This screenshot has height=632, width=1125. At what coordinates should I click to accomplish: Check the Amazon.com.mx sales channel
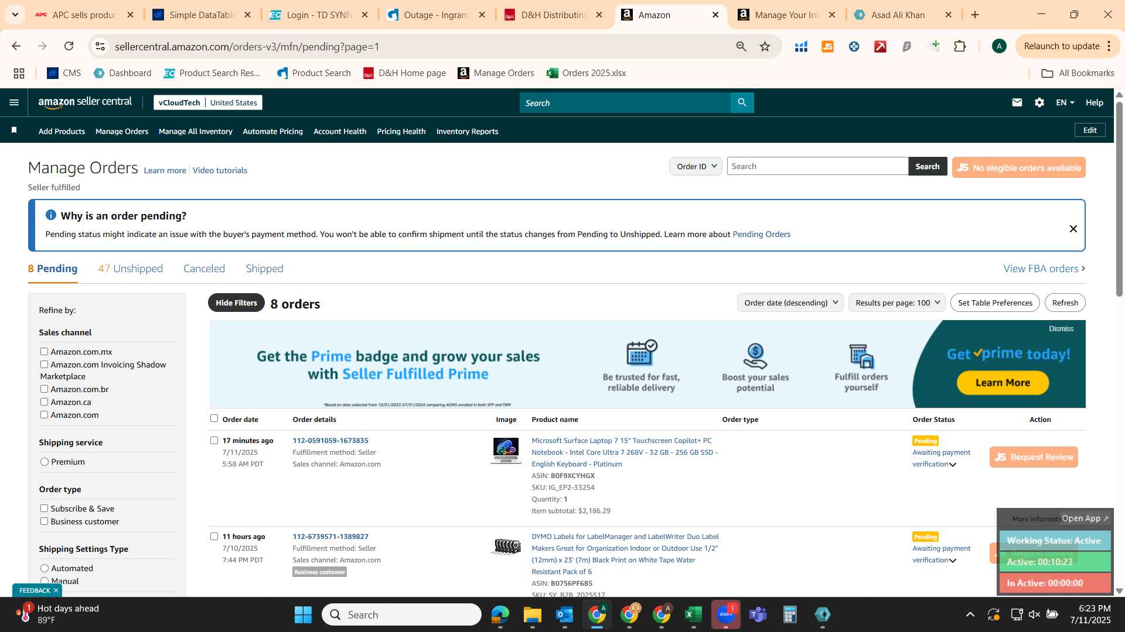[44, 351]
